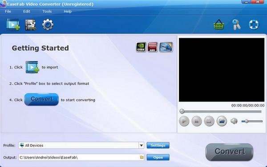Viewport: 267px width, 167px height.
Task: Click the NVIDIA CUDA badge
Action: pos(141,47)
